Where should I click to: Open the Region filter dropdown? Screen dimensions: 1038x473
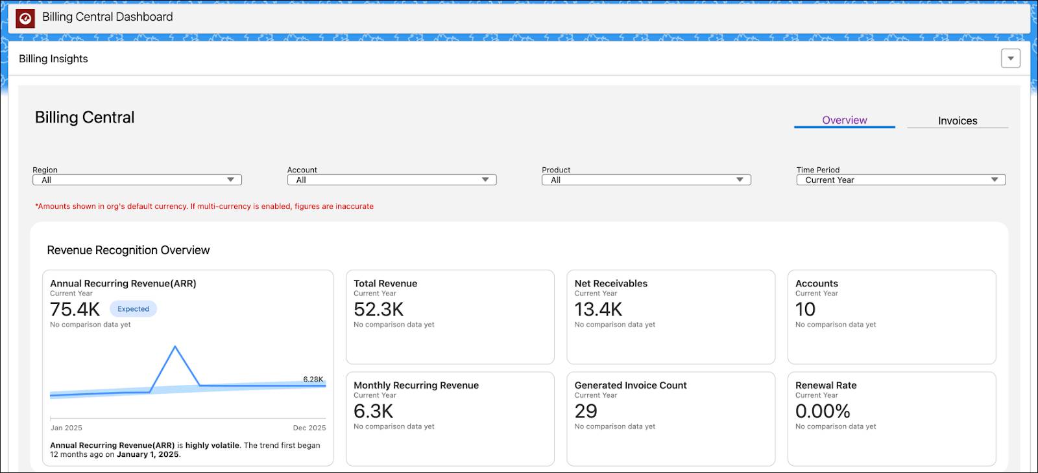(137, 180)
